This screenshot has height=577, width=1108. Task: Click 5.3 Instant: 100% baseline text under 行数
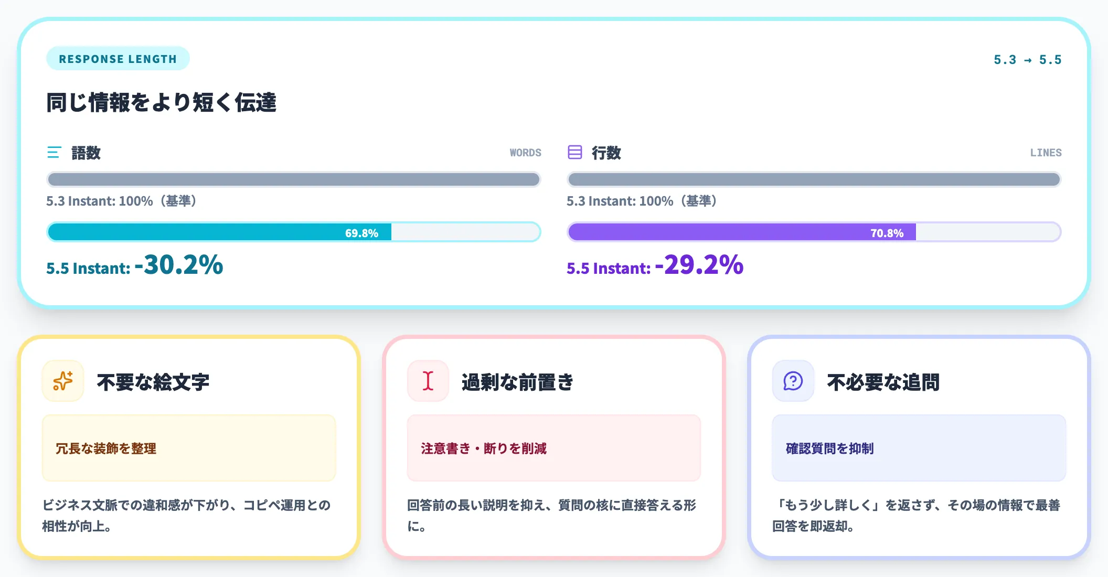642,201
